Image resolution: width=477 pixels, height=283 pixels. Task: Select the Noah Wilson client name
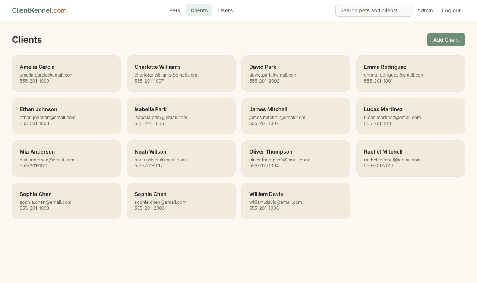coord(151,152)
